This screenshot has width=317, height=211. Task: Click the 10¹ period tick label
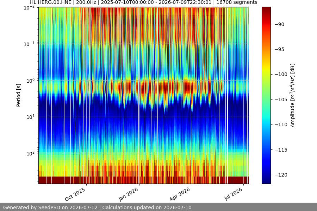coord(30,117)
